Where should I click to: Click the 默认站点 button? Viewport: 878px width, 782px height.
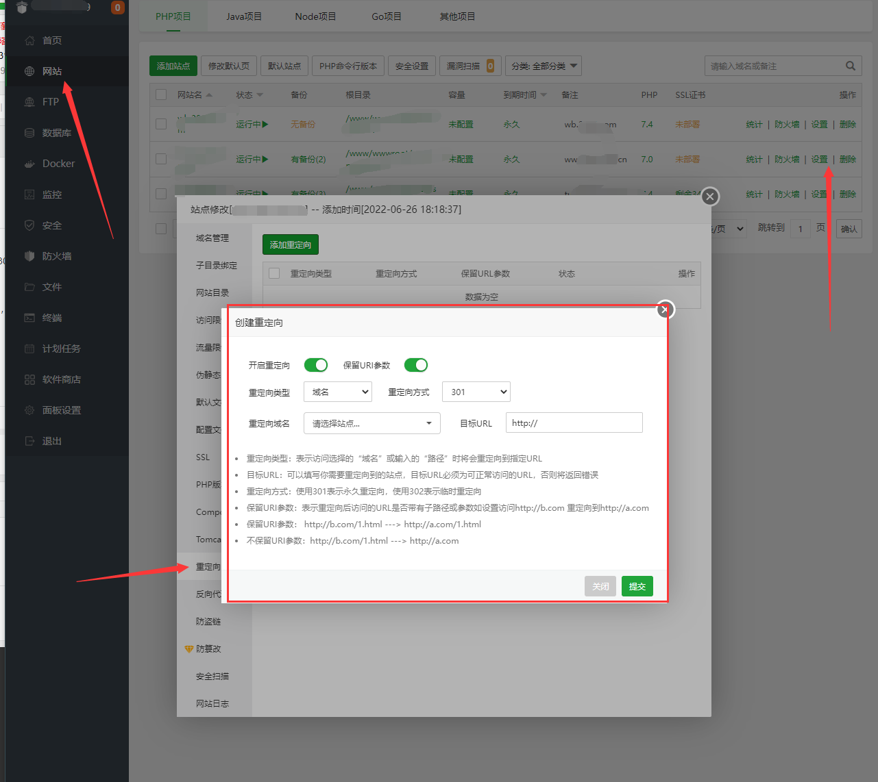pos(284,66)
